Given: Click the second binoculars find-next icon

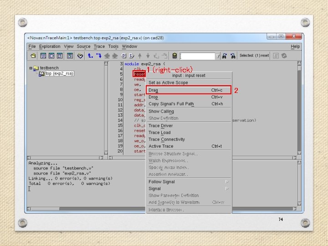Looking at the screenshot, I should 233,56.
